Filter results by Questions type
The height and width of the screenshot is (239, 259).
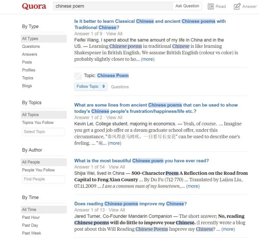pos(31,47)
